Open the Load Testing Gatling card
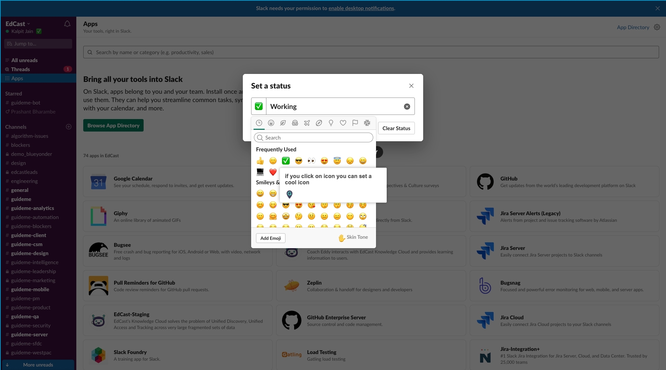This screenshot has height=370, width=666. [x=371, y=355]
